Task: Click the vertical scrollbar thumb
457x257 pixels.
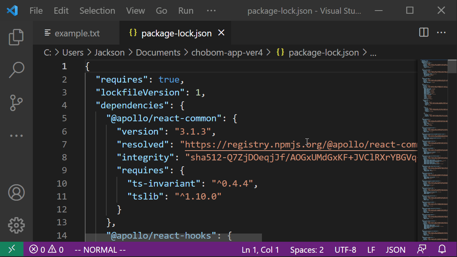Action: pos(452,66)
